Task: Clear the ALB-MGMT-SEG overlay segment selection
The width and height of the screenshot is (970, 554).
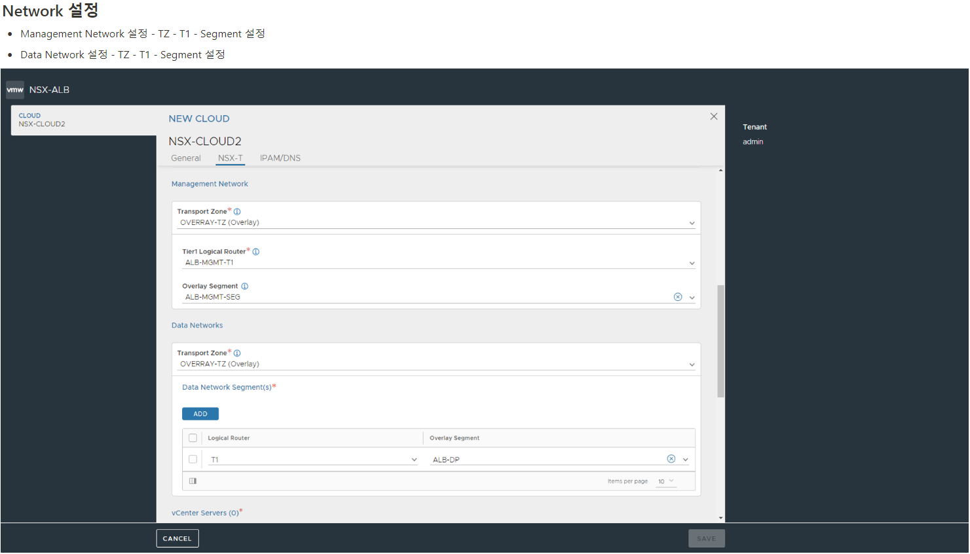Action: coord(678,297)
